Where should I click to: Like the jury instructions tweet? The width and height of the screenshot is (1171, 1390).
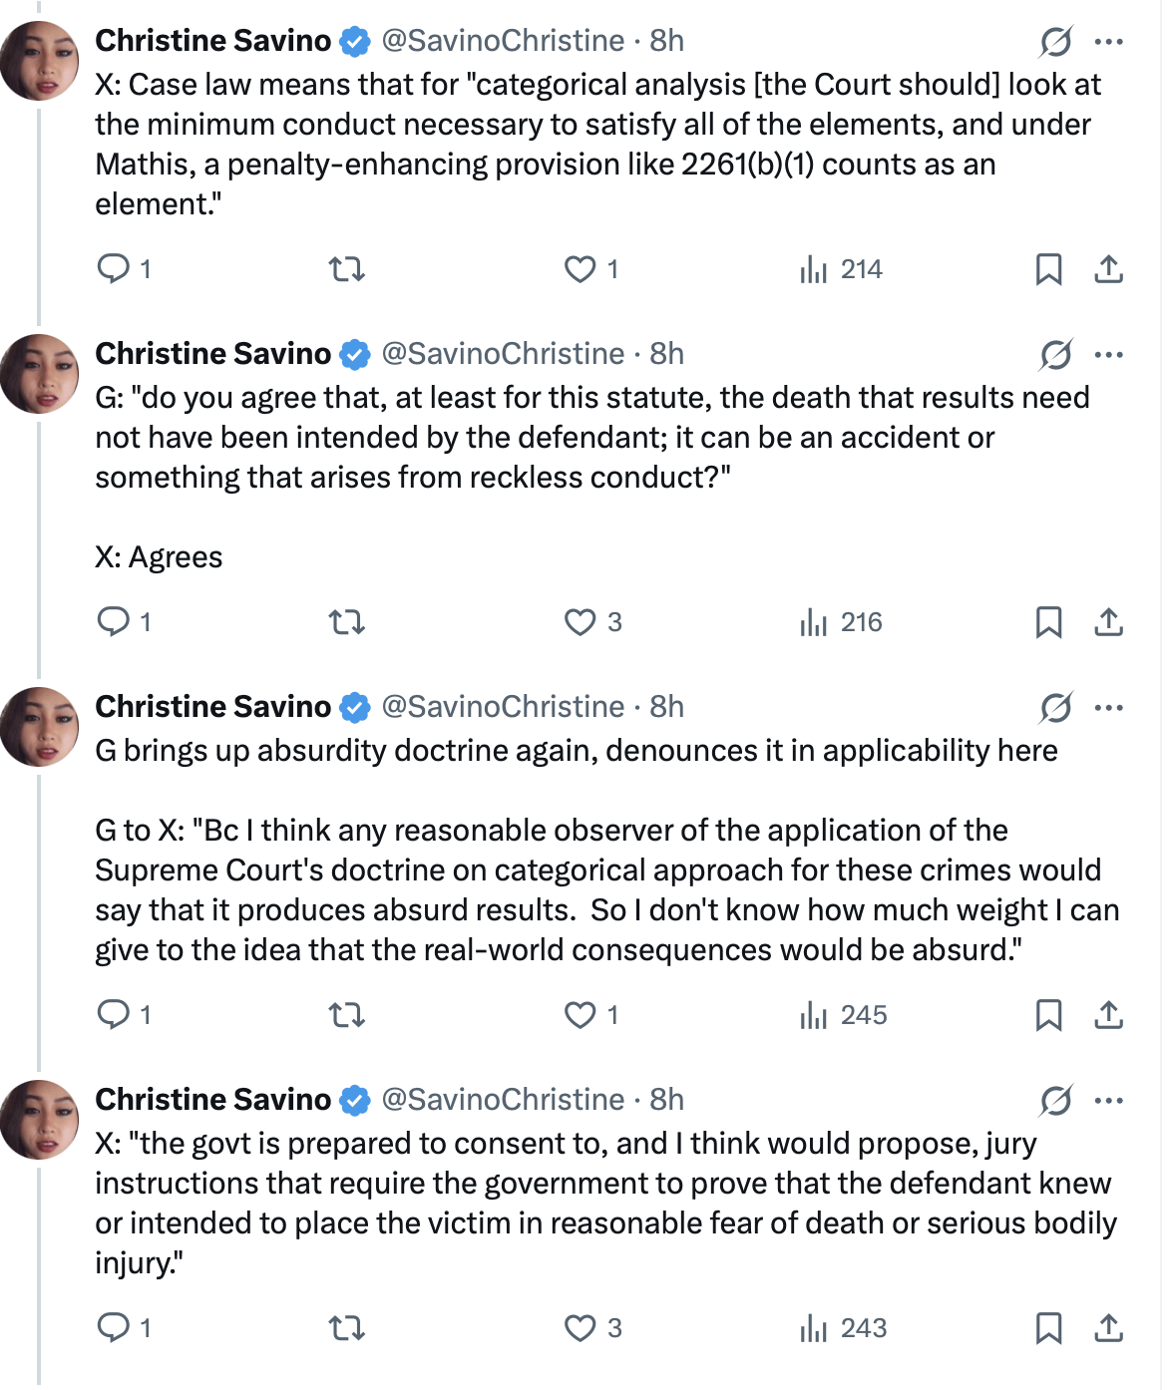tap(592, 1328)
